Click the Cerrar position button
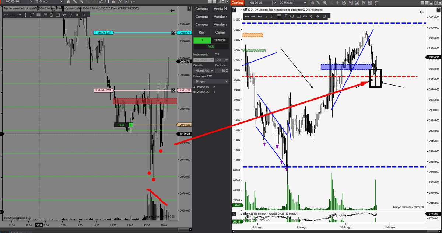Screen dimensions: 442x233 pyautogui.click(x=220, y=32)
